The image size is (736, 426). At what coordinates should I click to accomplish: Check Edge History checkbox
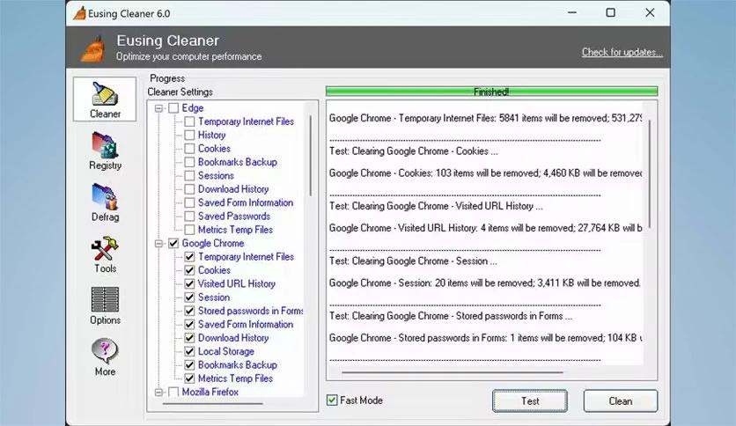pos(189,136)
